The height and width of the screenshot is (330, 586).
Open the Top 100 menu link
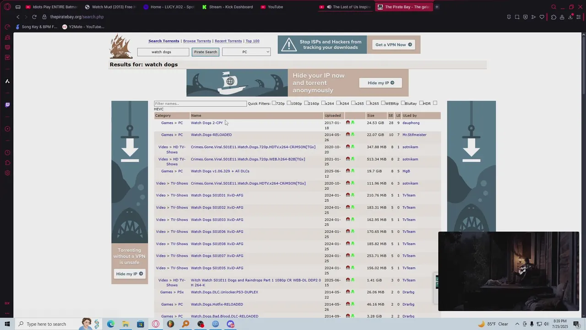click(252, 41)
